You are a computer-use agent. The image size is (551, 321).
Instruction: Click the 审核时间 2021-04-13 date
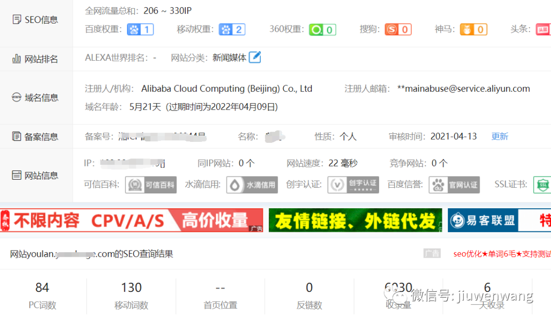(x=454, y=136)
